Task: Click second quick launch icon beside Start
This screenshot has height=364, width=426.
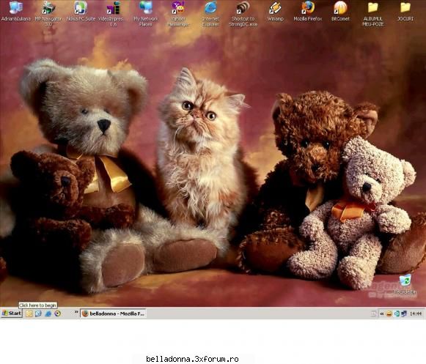Action: coord(38,313)
